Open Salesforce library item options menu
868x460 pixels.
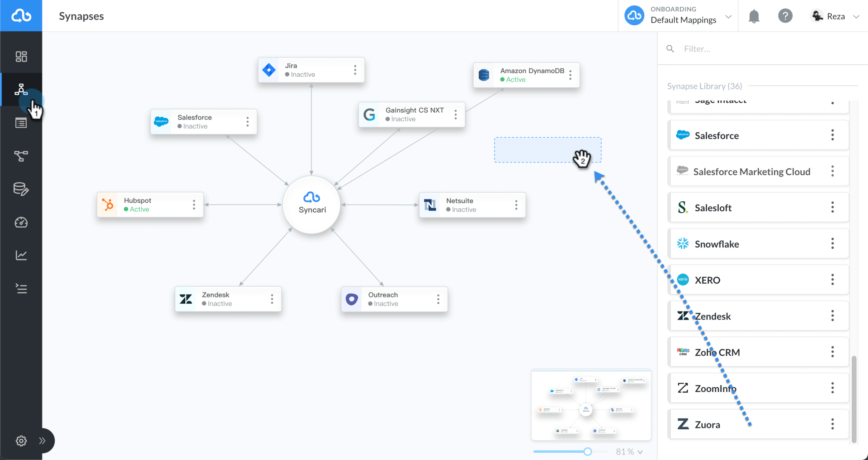(832, 135)
